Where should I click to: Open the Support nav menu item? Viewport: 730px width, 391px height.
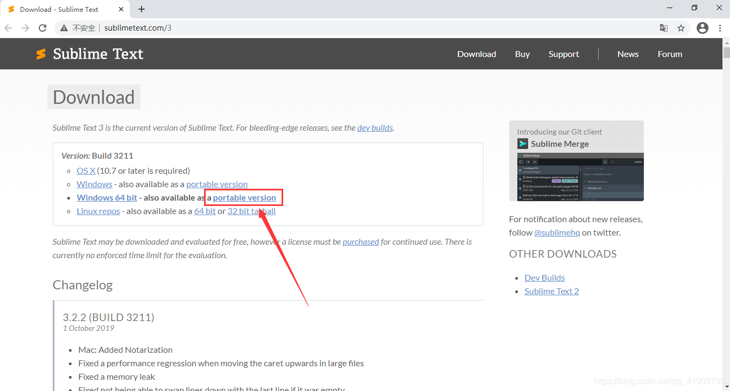pos(564,54)
